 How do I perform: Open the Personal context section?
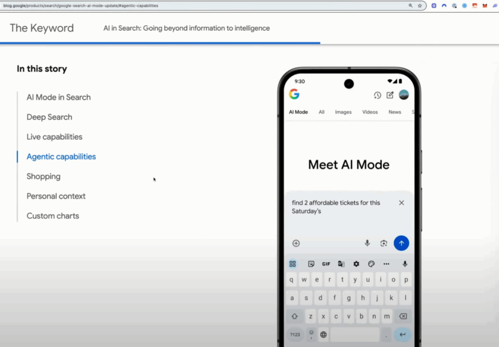point(56,196)
